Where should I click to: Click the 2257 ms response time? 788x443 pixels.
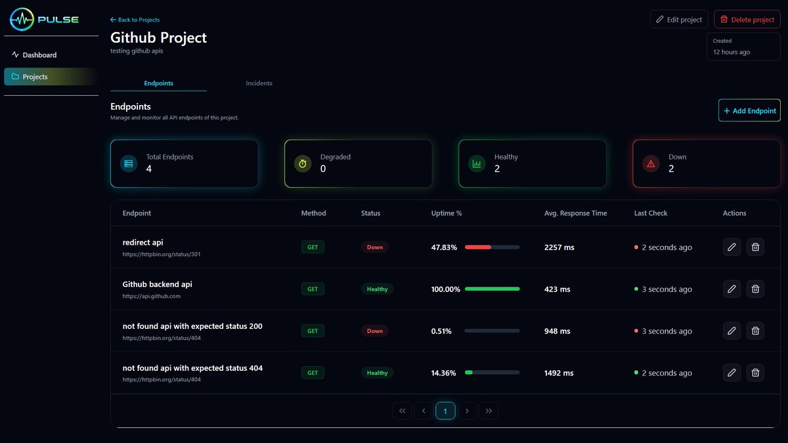[x=559, y=247]
